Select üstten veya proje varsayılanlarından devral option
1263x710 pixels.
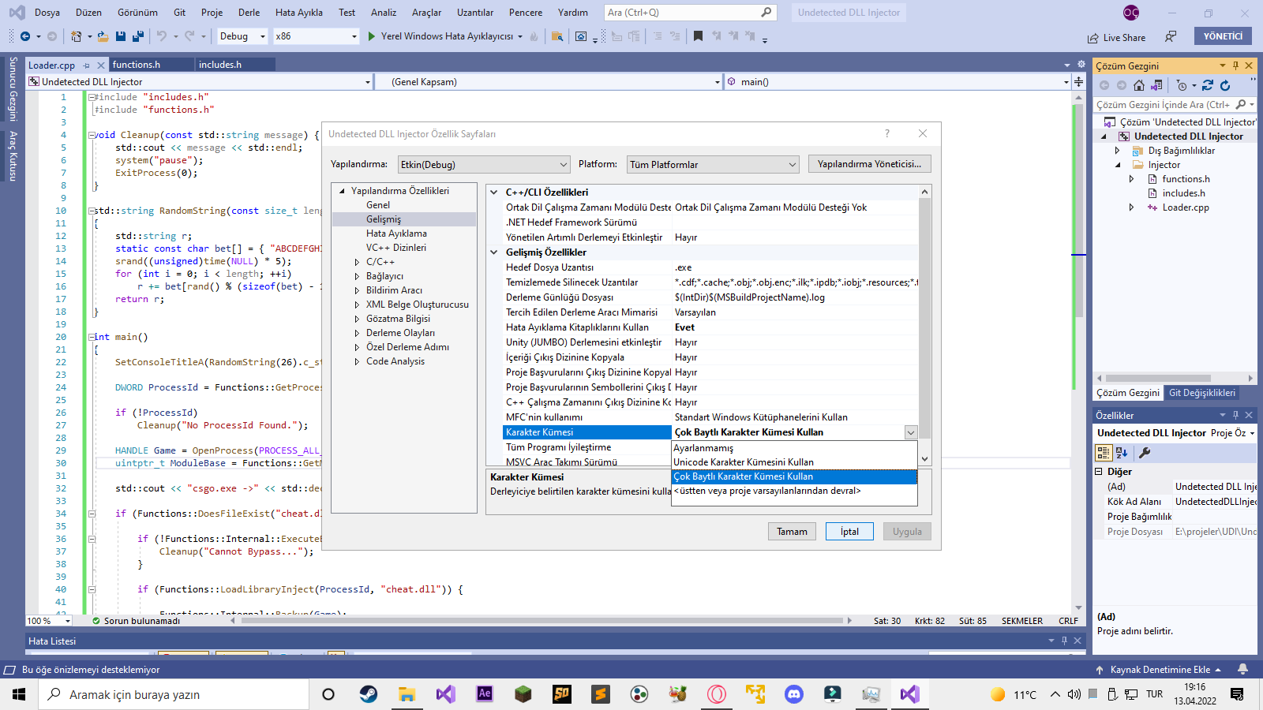(x=794, y=491)
